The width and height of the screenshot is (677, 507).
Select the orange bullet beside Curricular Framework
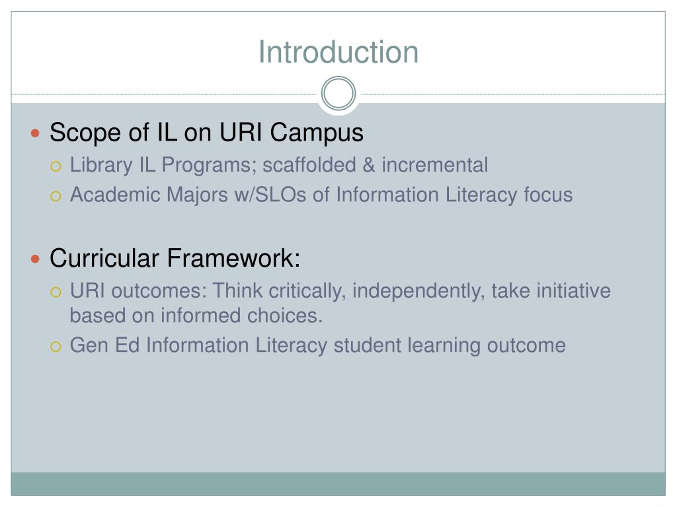pyautogui.click(x=36, y=259)
